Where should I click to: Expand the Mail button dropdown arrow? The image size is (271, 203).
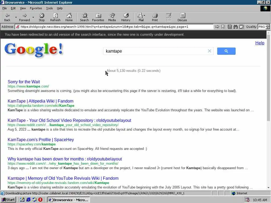point(144,16)
